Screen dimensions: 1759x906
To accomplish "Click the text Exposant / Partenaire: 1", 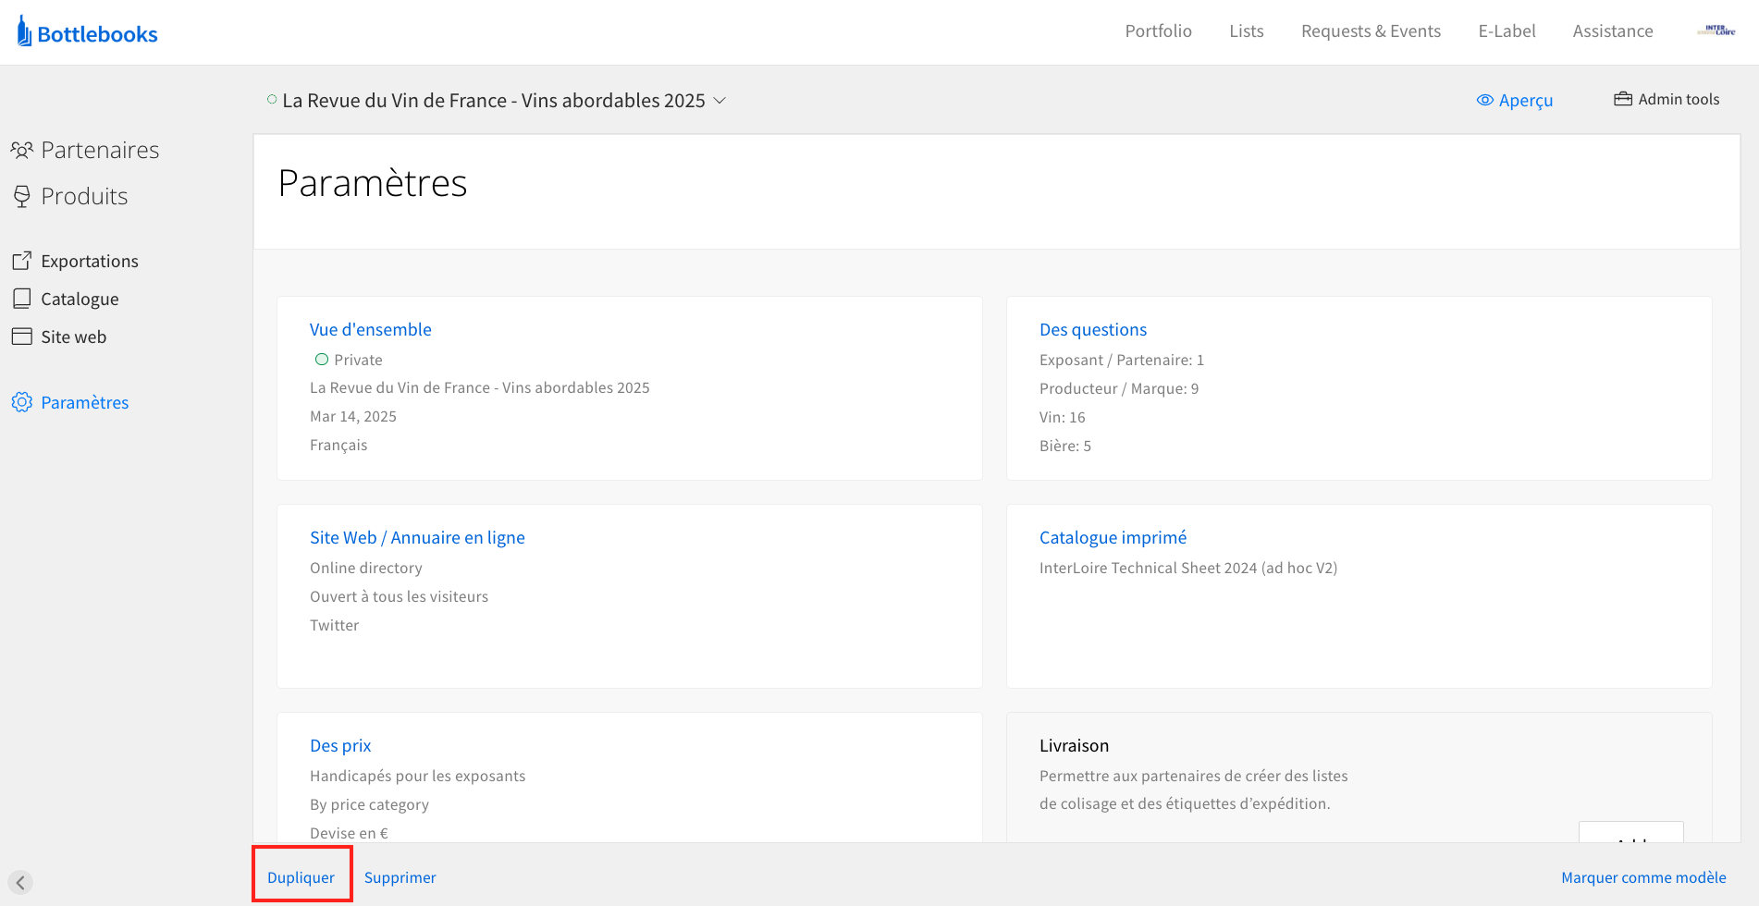I will coord(1122,360).
